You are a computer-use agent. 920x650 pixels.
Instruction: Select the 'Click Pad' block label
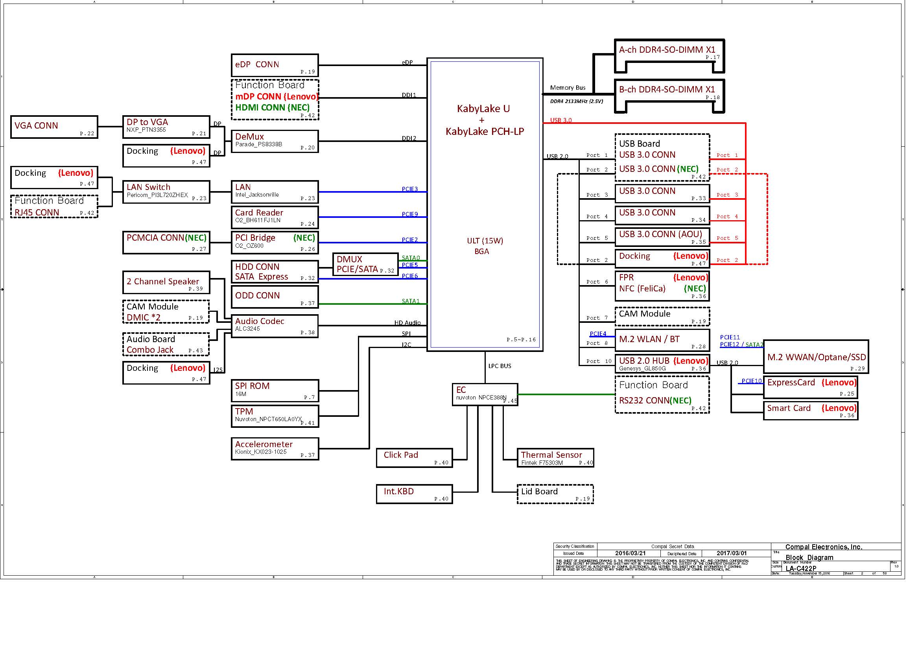[x=401, y=455]
